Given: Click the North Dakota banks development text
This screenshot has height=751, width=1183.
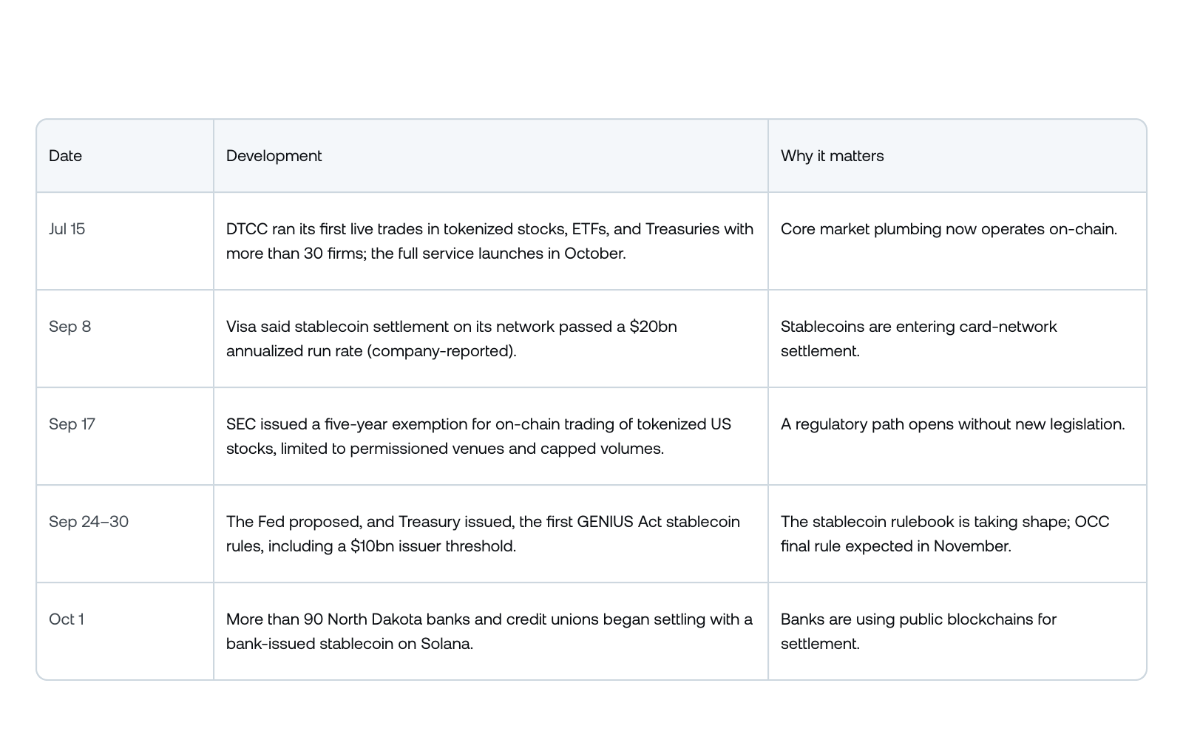Looking at the screenshot, I should click(489, 631).
